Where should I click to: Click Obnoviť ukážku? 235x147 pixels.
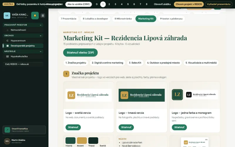click(162, 4)
